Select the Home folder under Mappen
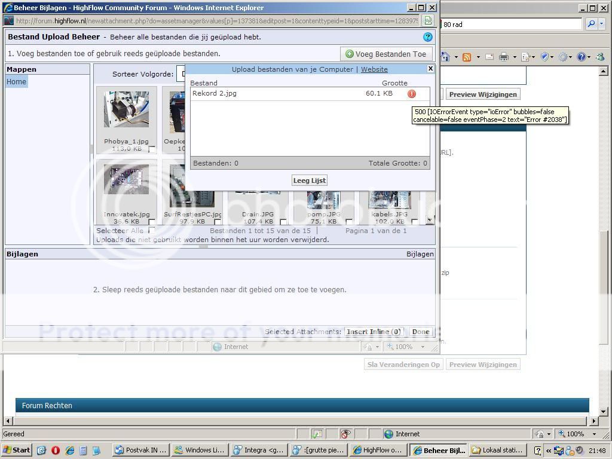This screenshot has height=459, width=612. [16, 81]
